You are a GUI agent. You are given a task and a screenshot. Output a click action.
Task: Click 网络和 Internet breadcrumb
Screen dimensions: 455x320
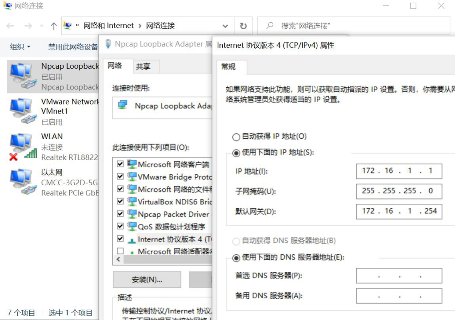108,25
